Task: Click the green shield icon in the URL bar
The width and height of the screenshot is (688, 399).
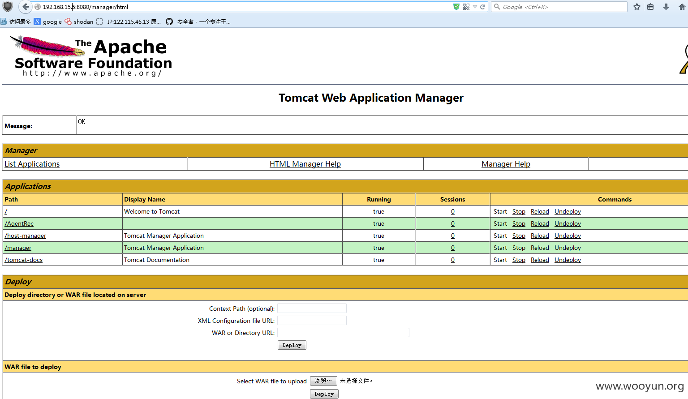Action: click(456, 7)
